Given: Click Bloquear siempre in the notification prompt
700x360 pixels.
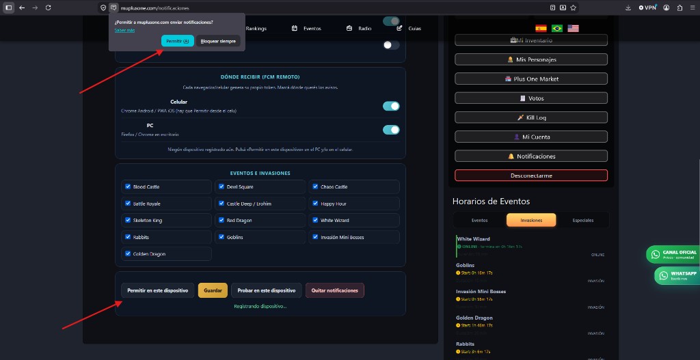Looking at the screenshot, I should click(x=218, y=41).
